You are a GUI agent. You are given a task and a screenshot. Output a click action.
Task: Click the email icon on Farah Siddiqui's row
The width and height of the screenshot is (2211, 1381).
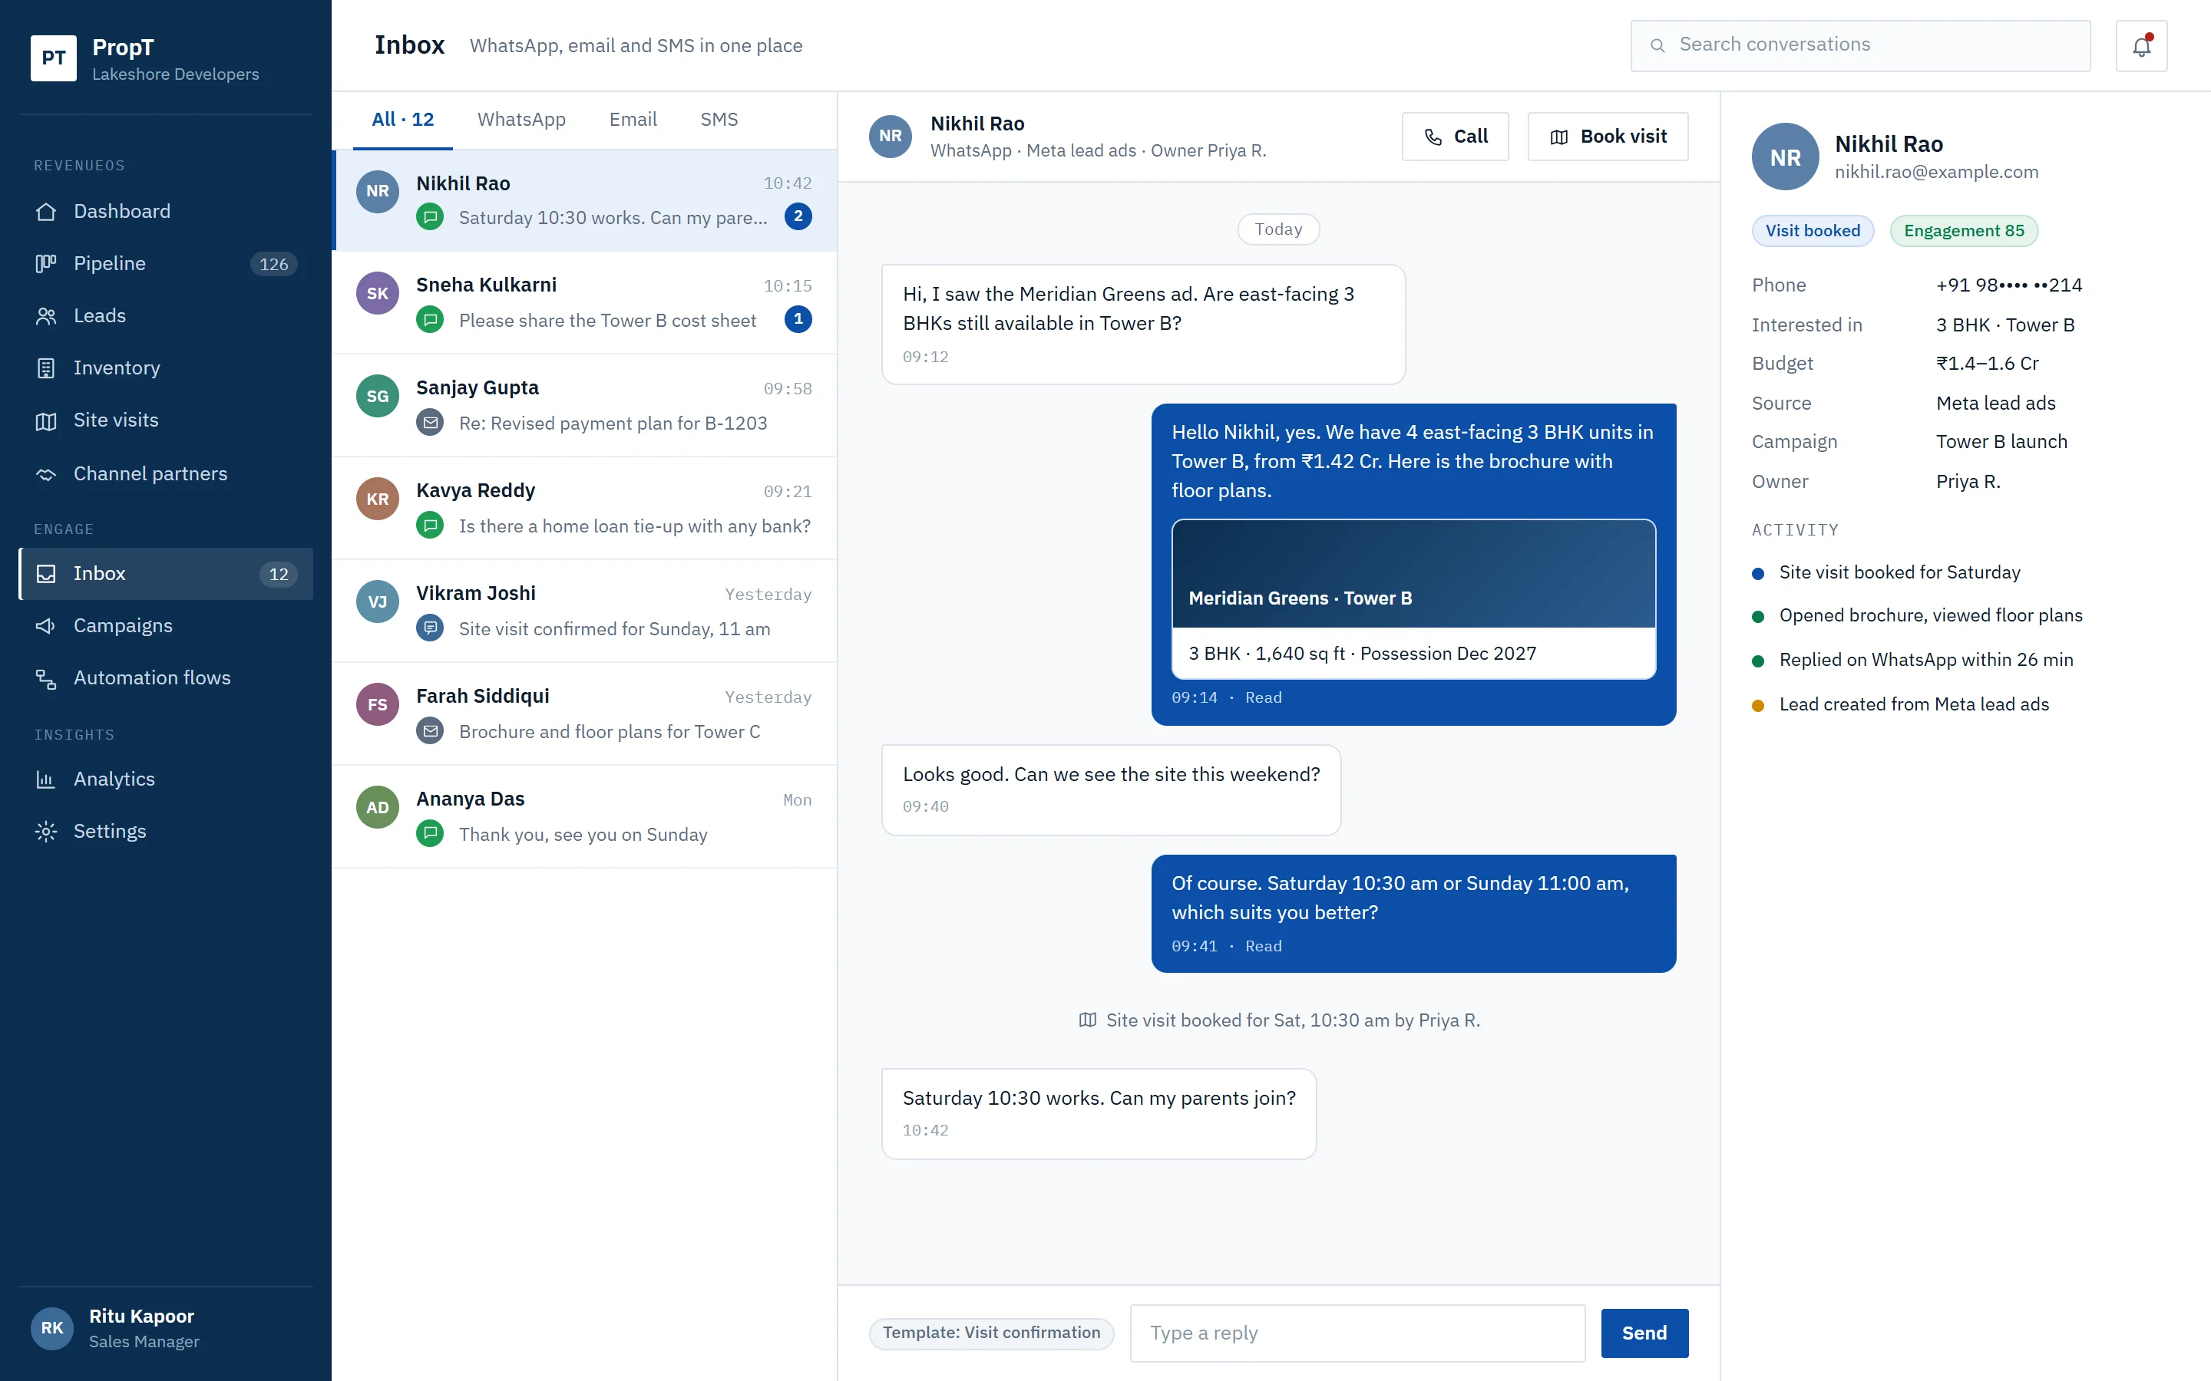(431, 732)
